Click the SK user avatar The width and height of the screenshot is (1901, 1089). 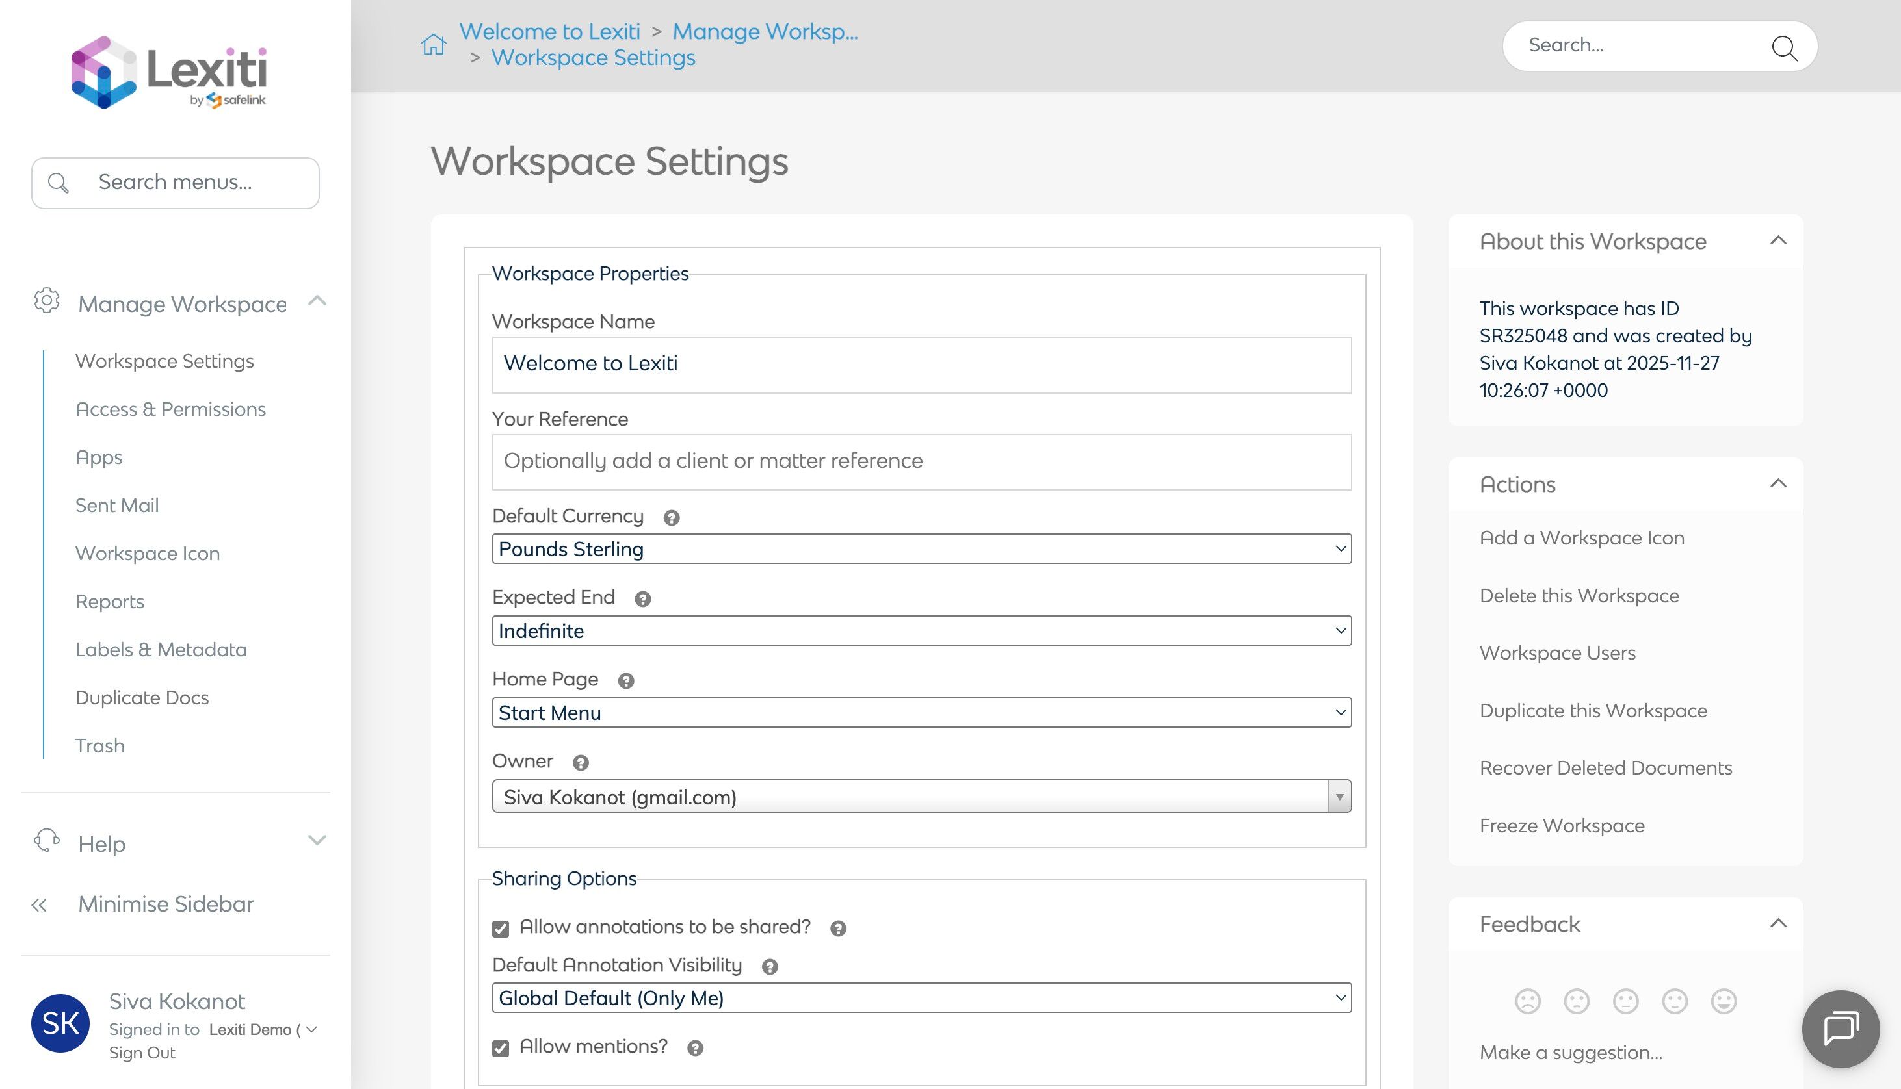(60, 1023)
